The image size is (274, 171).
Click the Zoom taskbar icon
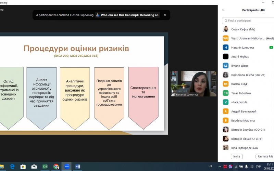66,167
